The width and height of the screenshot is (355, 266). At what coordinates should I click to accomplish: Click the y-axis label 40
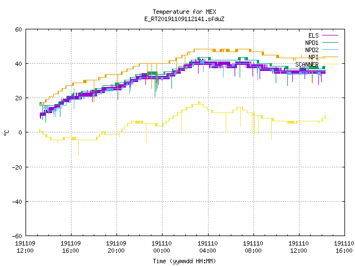pyautogui.click(x=18, y=64)
